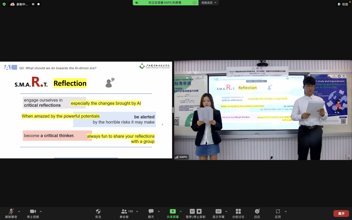This screenshot has width=352, height=220.
Task: Open the Security (安全) shield icon
Action: point(98,212)
